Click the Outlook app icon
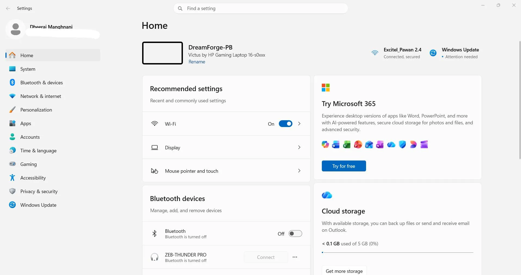 [369, 144]
